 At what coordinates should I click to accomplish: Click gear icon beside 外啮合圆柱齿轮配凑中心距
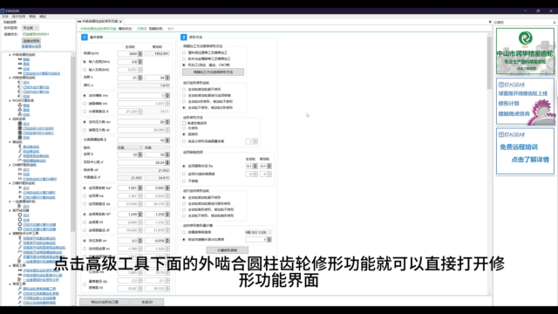pos(20,276)
